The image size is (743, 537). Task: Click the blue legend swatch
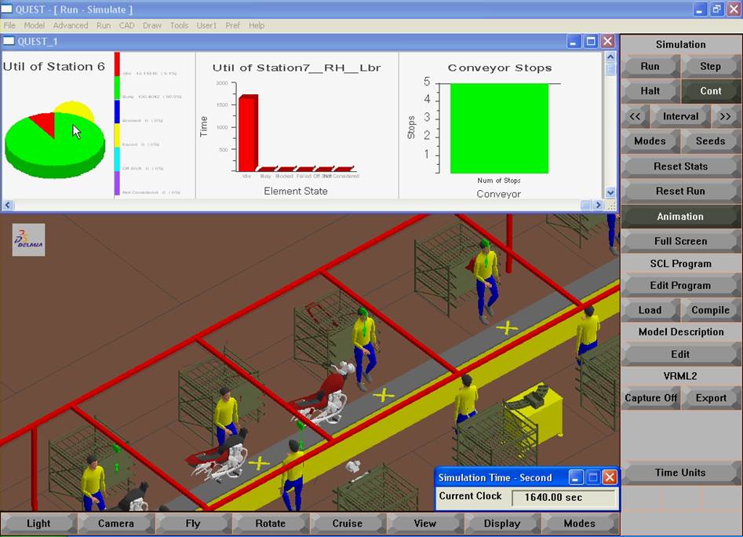[x=117, y=111]
